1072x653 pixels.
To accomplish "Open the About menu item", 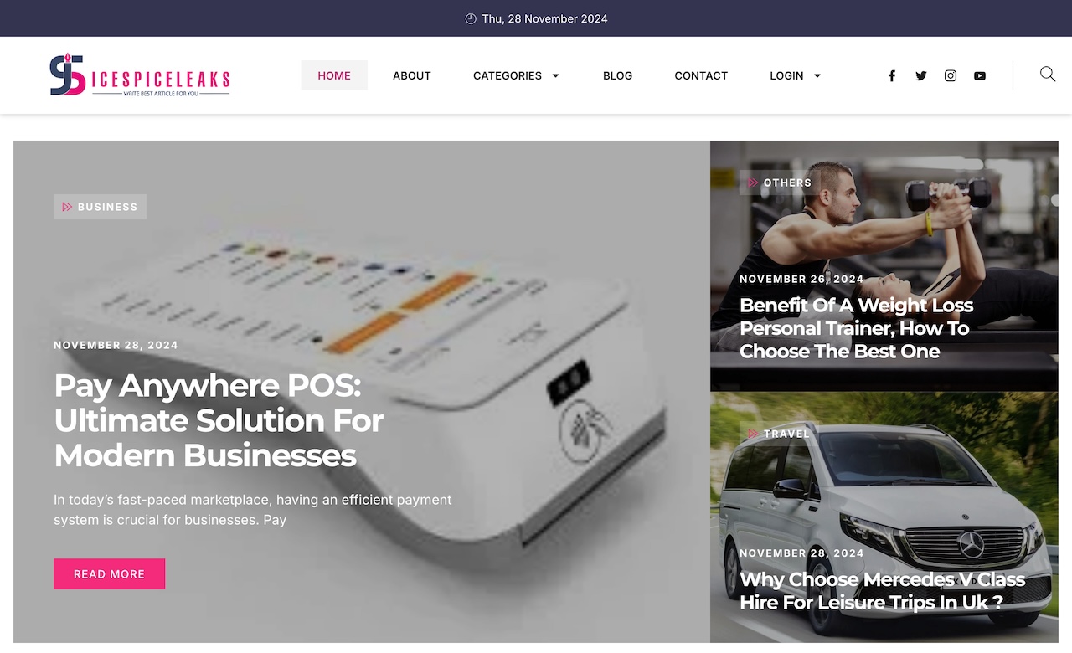I will pyautogui.click(x=412, y=75).
